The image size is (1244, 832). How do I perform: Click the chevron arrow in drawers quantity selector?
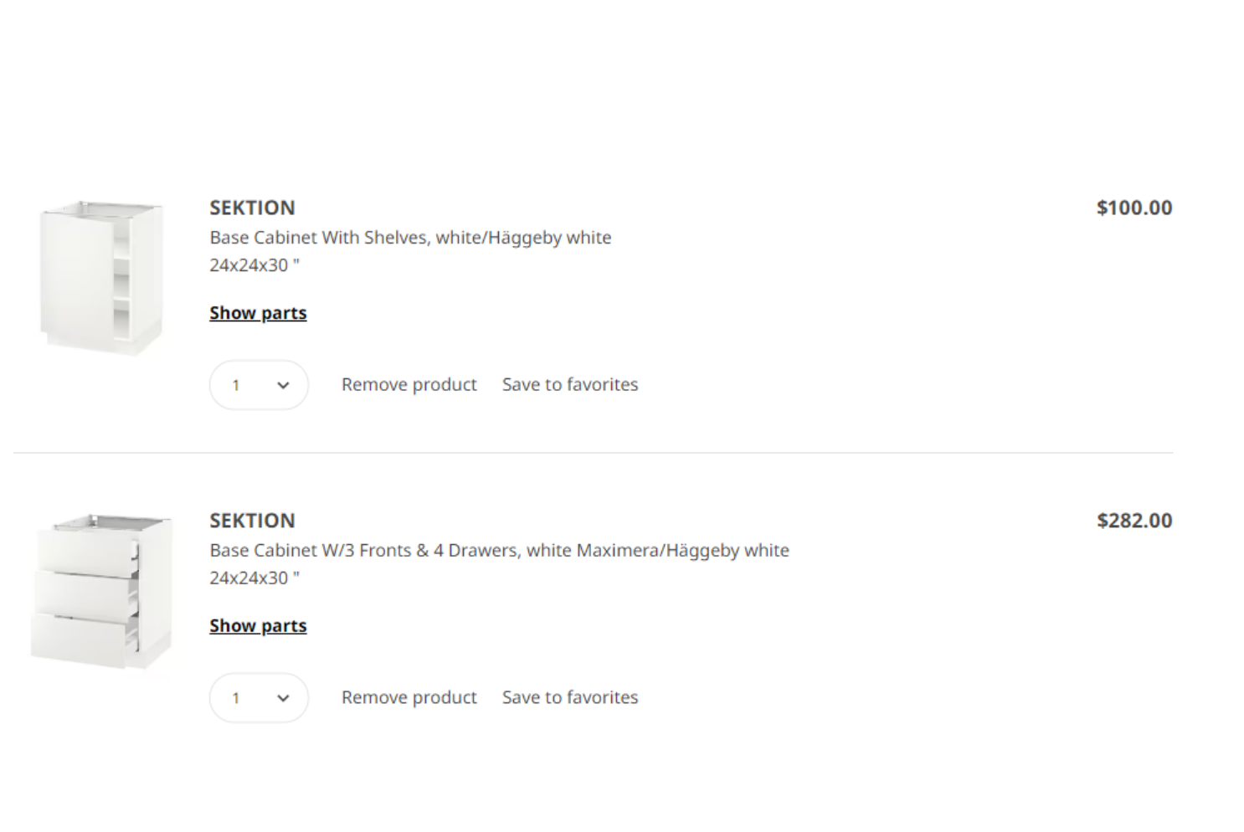tap(283, 699)
